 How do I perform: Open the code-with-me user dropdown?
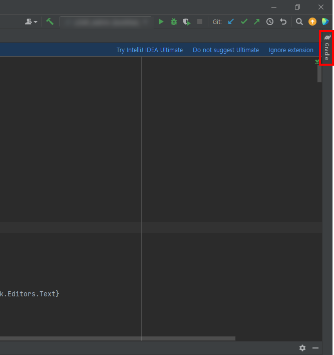(x=31, y=22)
